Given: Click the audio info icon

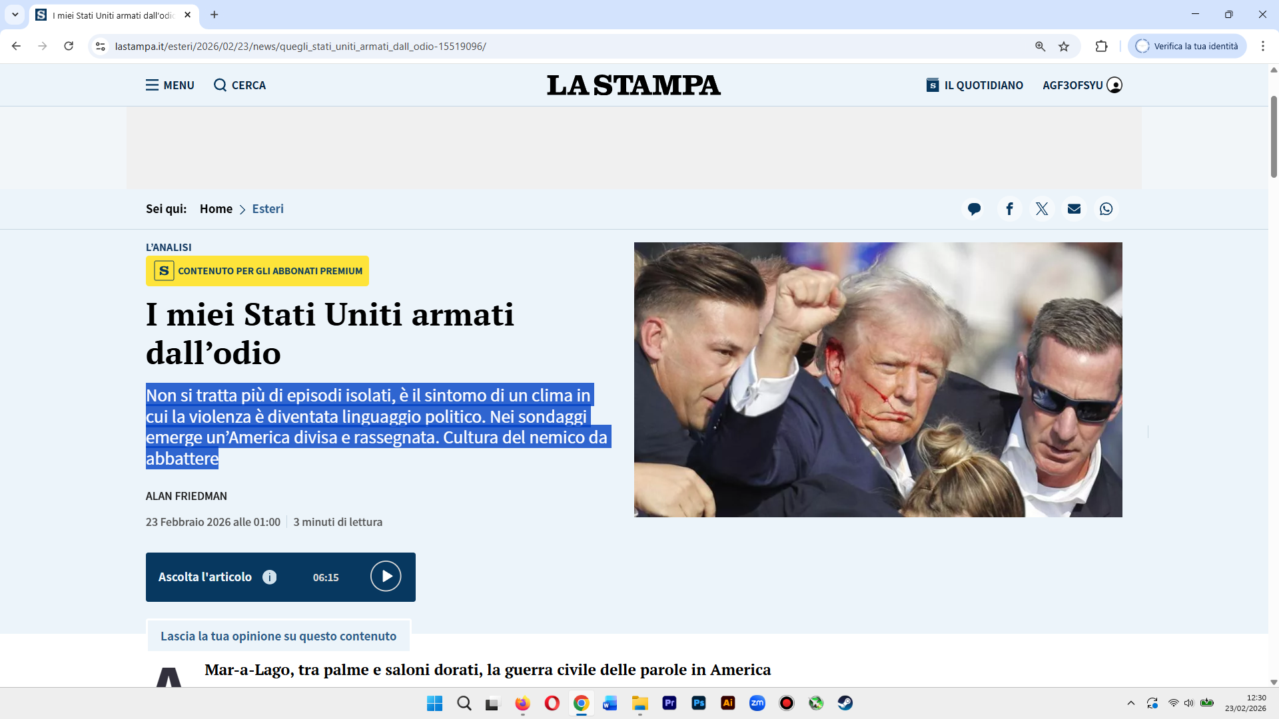Looking at the screenshot, I should click(x=269, y=577).
